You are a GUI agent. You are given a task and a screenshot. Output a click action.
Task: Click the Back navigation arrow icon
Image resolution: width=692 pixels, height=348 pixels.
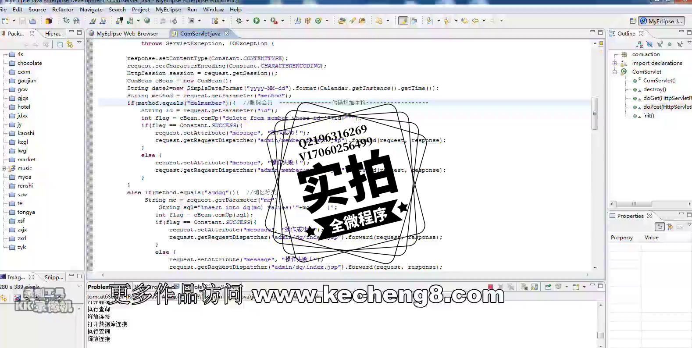pyautogui.click(x=475, y=21)
